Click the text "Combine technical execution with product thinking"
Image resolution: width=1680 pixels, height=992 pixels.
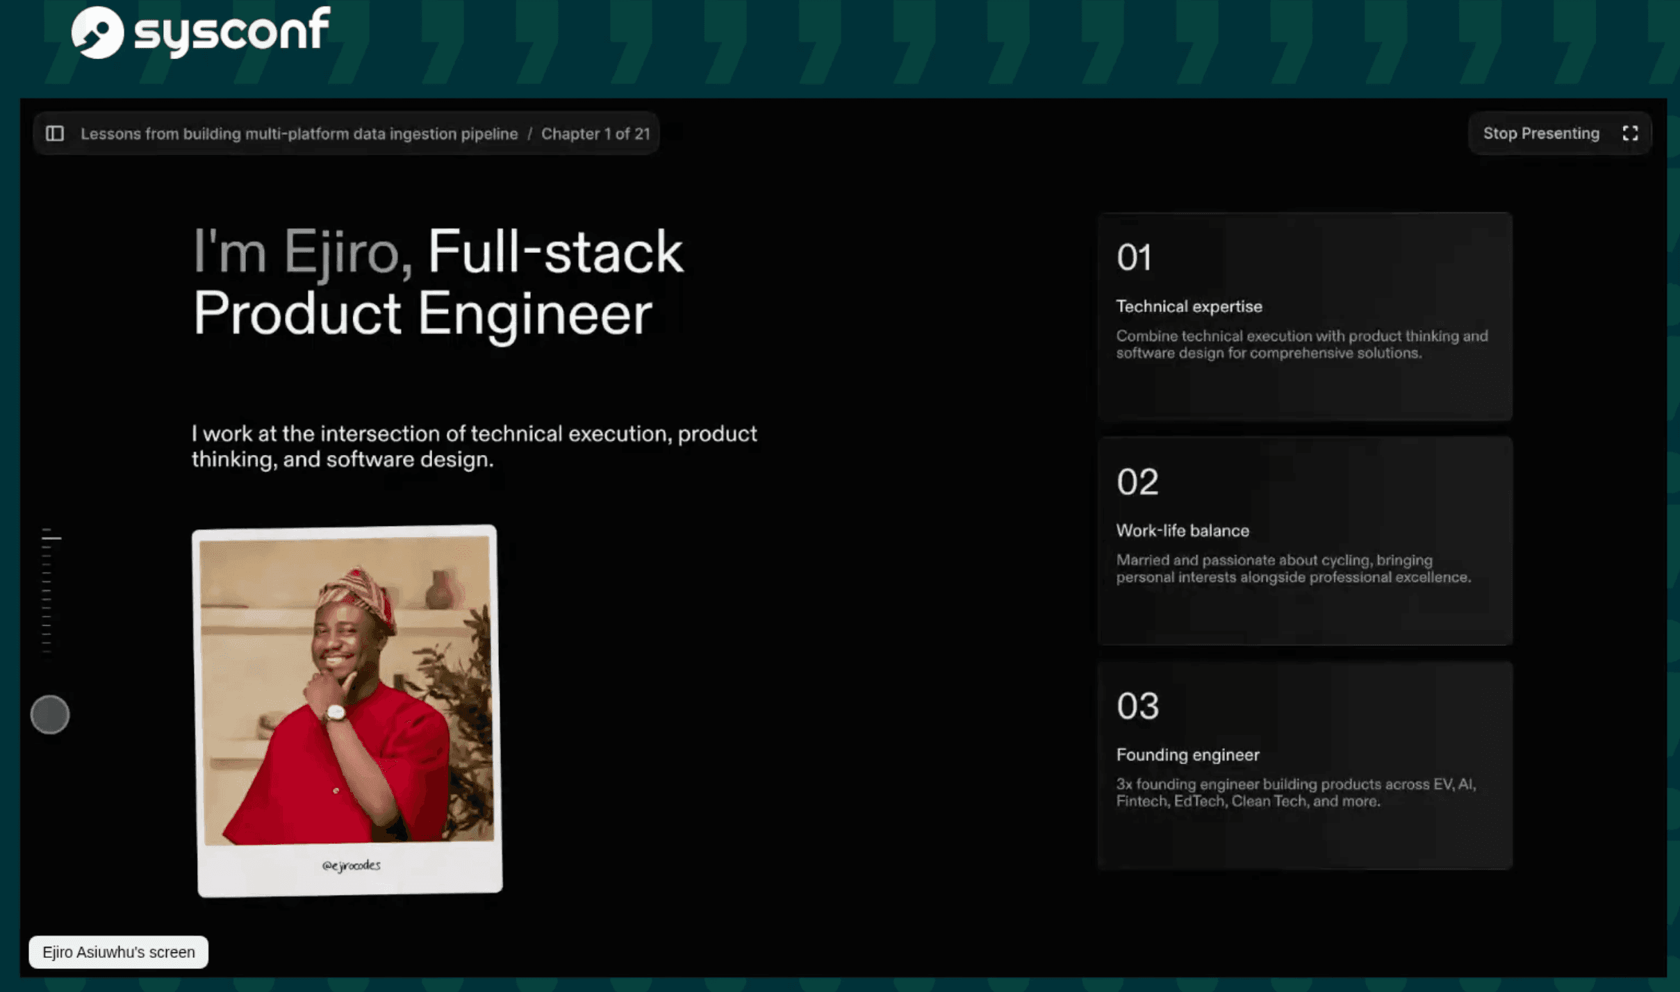coord(1287,336)
